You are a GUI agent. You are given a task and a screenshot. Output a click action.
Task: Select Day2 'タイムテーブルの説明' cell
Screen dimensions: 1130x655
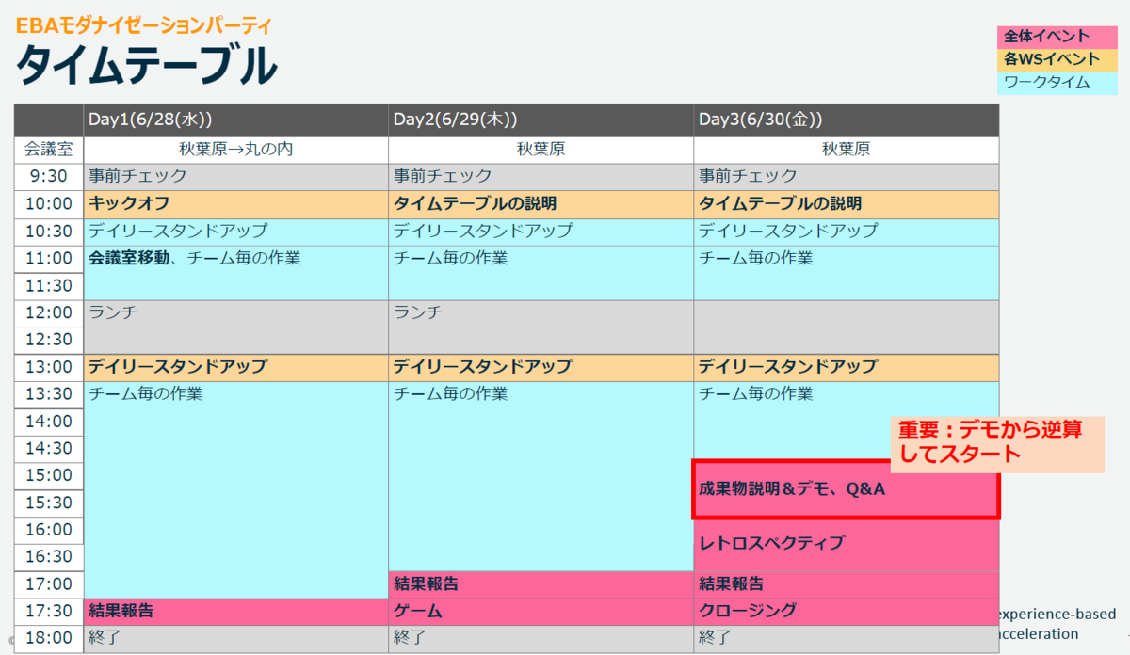point(541,204)
